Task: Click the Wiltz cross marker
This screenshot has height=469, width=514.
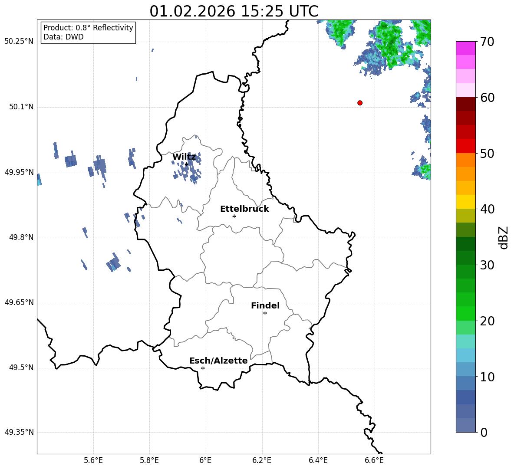Action: point(186,164)
